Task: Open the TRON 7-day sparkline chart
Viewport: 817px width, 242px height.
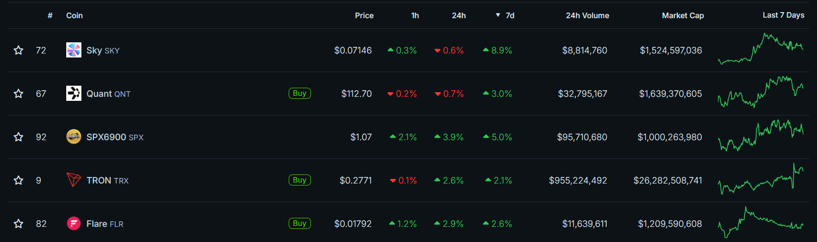Action: point(760,180)
